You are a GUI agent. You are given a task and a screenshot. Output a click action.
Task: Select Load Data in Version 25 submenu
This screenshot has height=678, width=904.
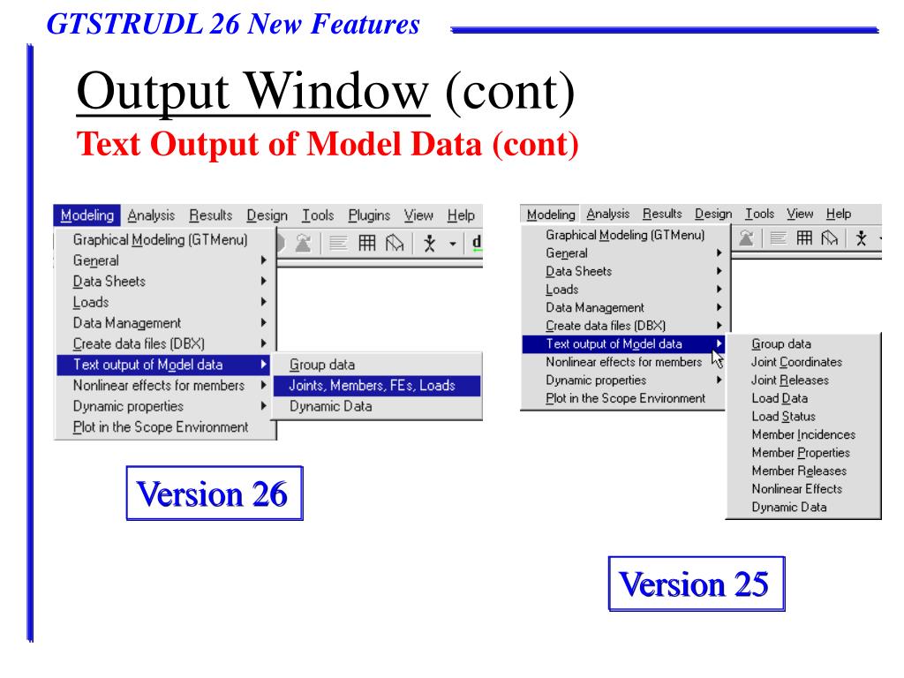click(803, 398)
